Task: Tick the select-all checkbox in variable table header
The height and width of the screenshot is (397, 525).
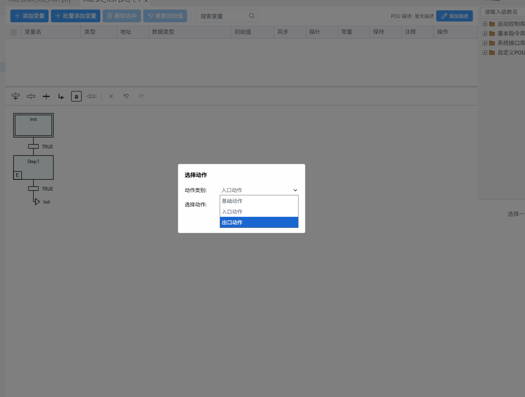Action: (14, 32)
